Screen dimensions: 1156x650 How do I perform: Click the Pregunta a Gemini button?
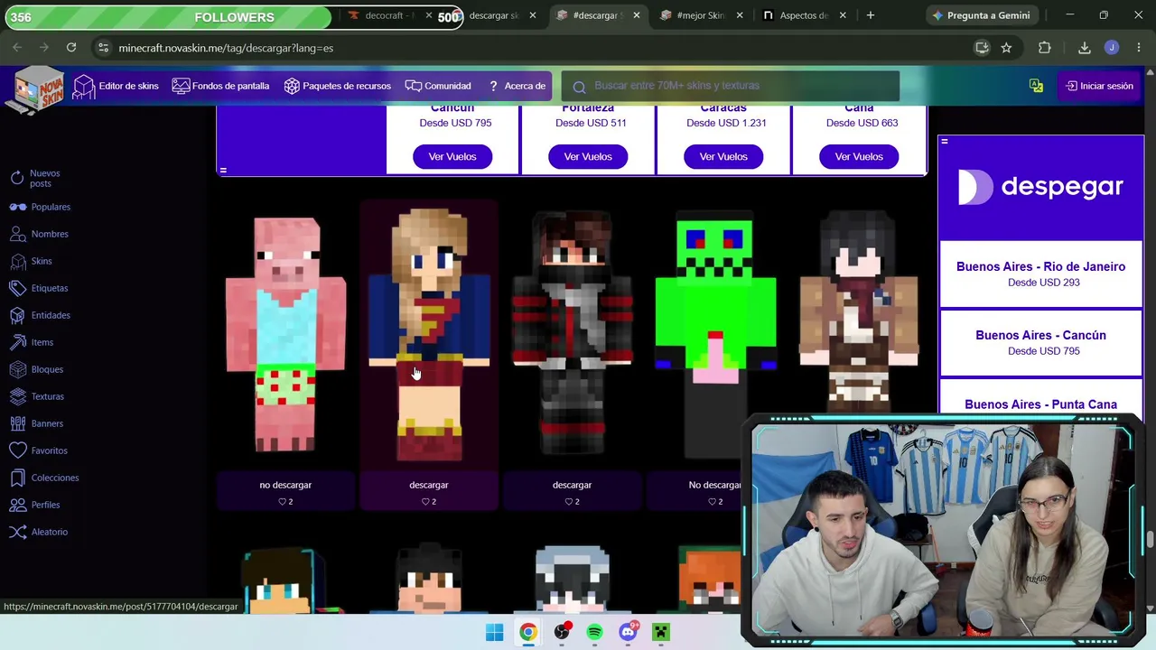[x=981, y=15]
